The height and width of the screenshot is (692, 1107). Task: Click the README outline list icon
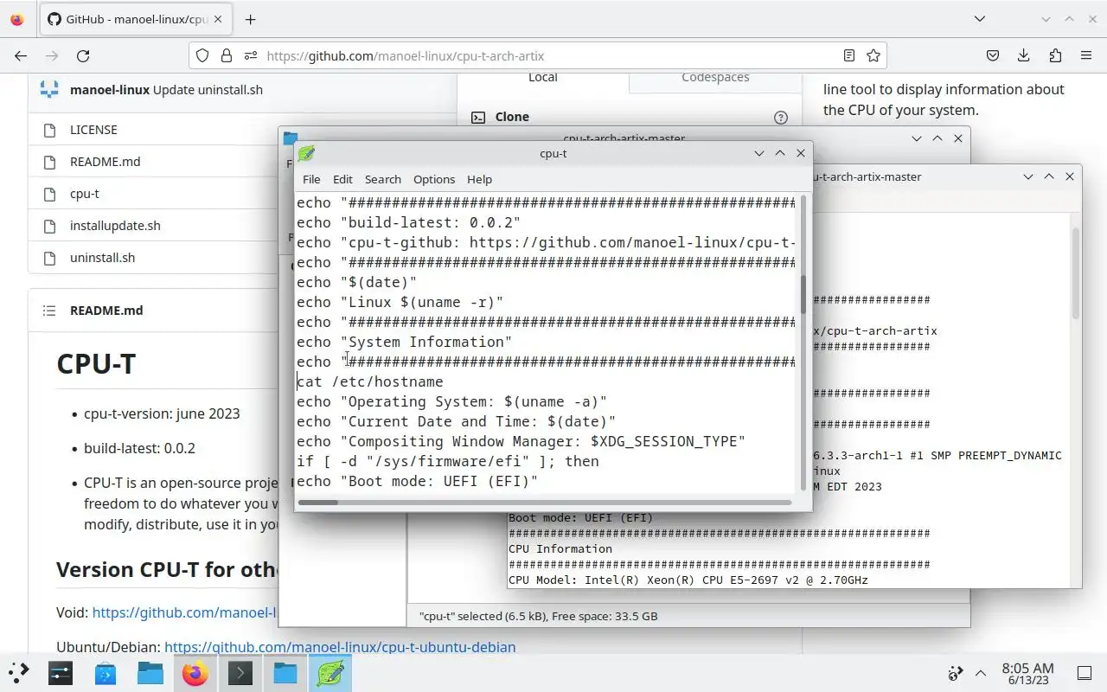49,311
